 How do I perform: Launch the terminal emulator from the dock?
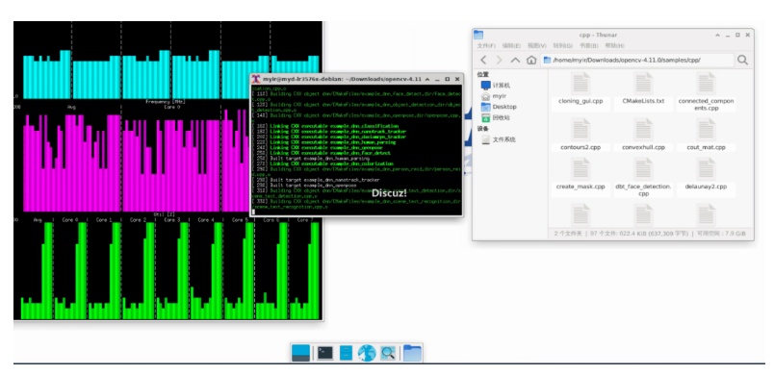[324, 353]
